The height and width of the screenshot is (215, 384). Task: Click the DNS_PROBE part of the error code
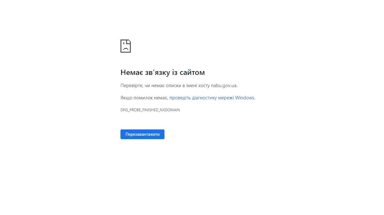coord(131,110)
